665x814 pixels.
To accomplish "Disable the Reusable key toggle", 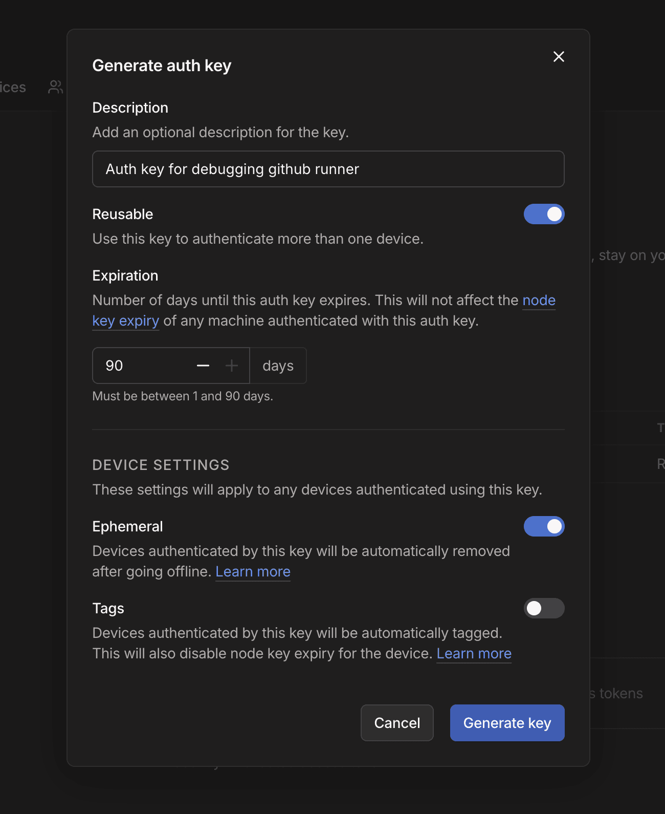I will click(544, 214).
